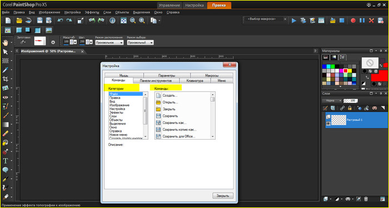Select Изображение category in list
The height and width of the screenshot is (208, 389).
click(119, 105)
